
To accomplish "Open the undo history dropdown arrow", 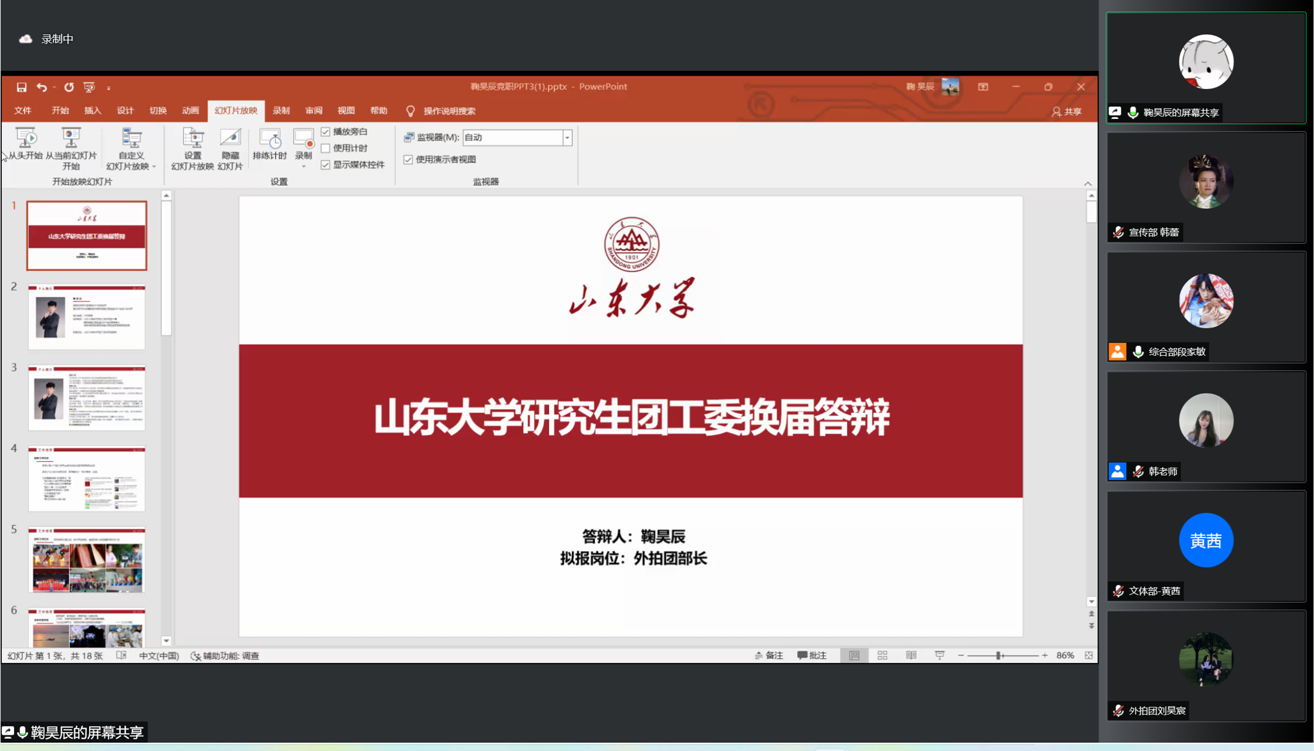I will click(54, 87).
